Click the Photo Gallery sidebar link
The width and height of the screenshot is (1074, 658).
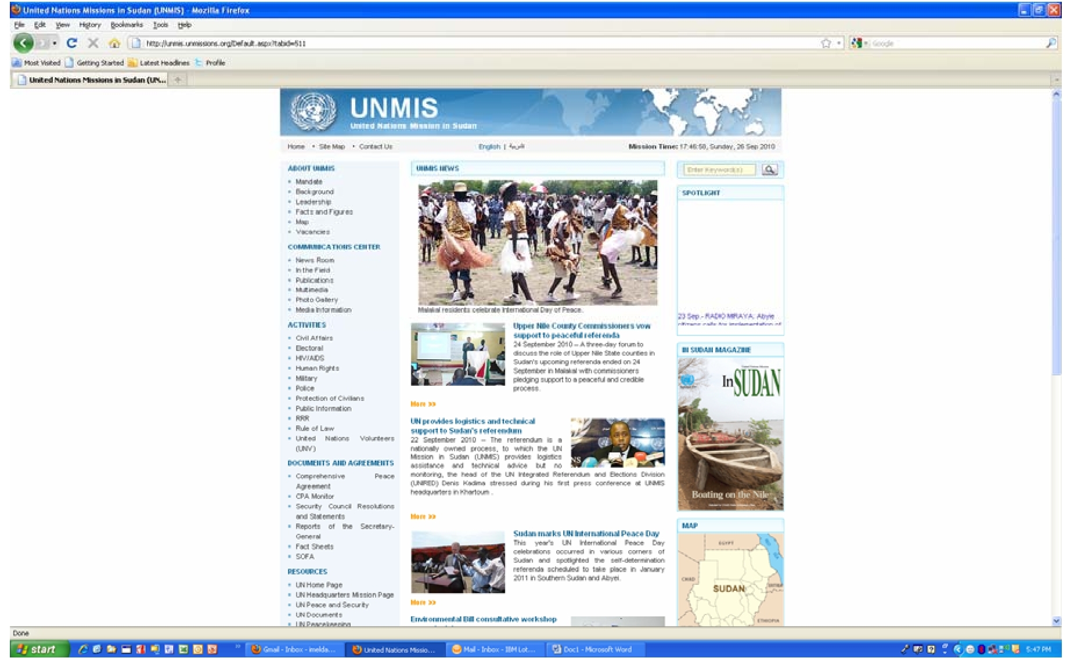click(x=316, y=300)
